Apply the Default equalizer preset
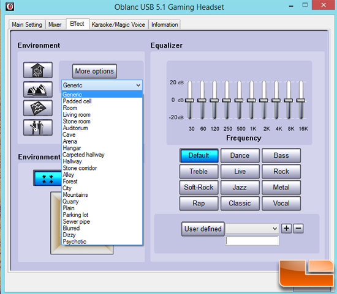This screenshot has height=294, width=337. 199,155
